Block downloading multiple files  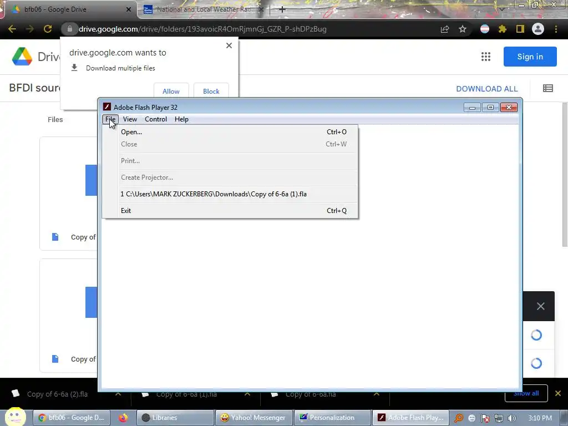tap(211, 91)
